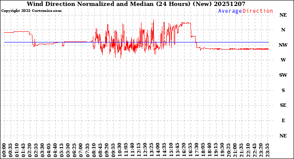Click the '15:45' time axis label
Viewport: 294px width, 159px height.
177,150
